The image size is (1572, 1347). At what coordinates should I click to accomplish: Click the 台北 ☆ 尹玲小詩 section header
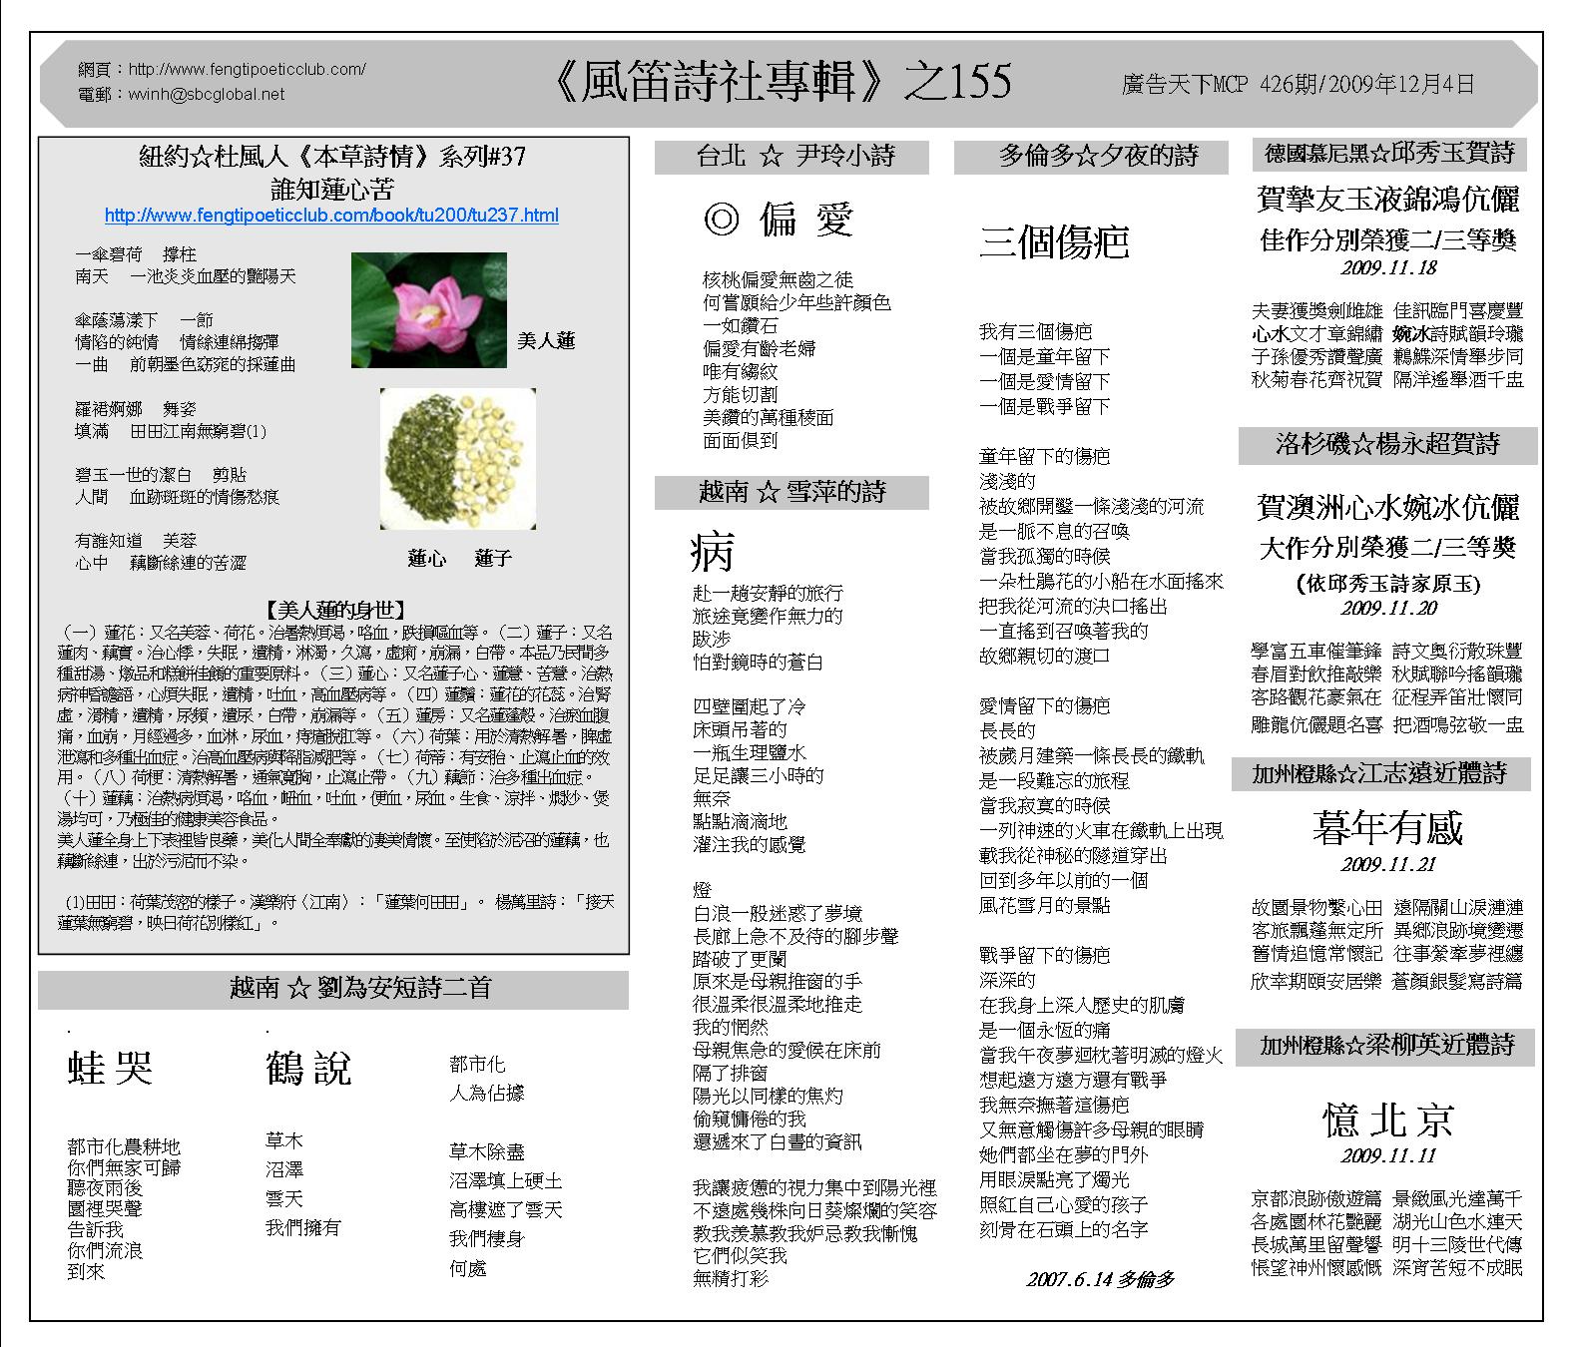(792, 157)
